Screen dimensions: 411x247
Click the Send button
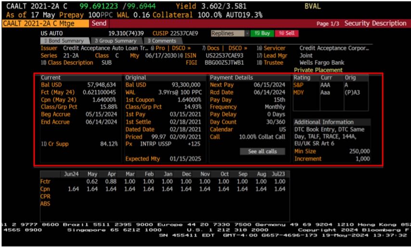99,23
